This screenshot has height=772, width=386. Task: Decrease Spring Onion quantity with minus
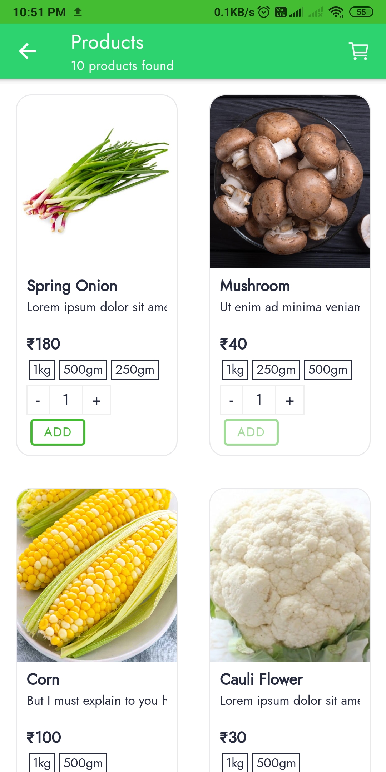38,400
